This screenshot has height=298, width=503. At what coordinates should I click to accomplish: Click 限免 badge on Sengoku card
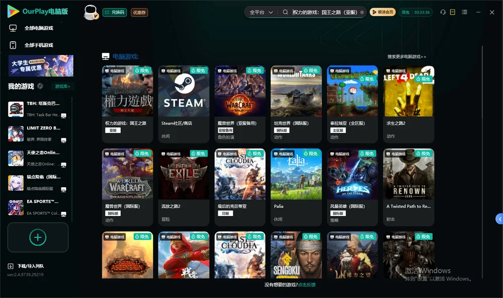coord(311,237)
